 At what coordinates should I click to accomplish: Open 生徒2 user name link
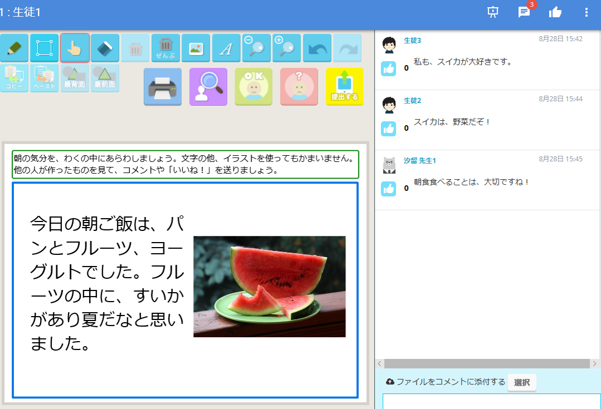[413, 101]
